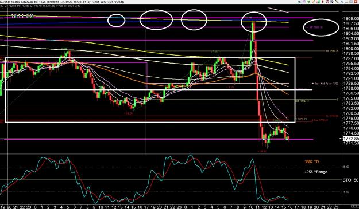Select the pencil drawing tool in top toolbar

point(313,2)
